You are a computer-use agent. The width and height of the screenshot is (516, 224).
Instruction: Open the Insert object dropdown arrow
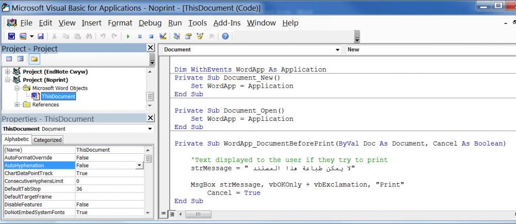coord(31,36)
